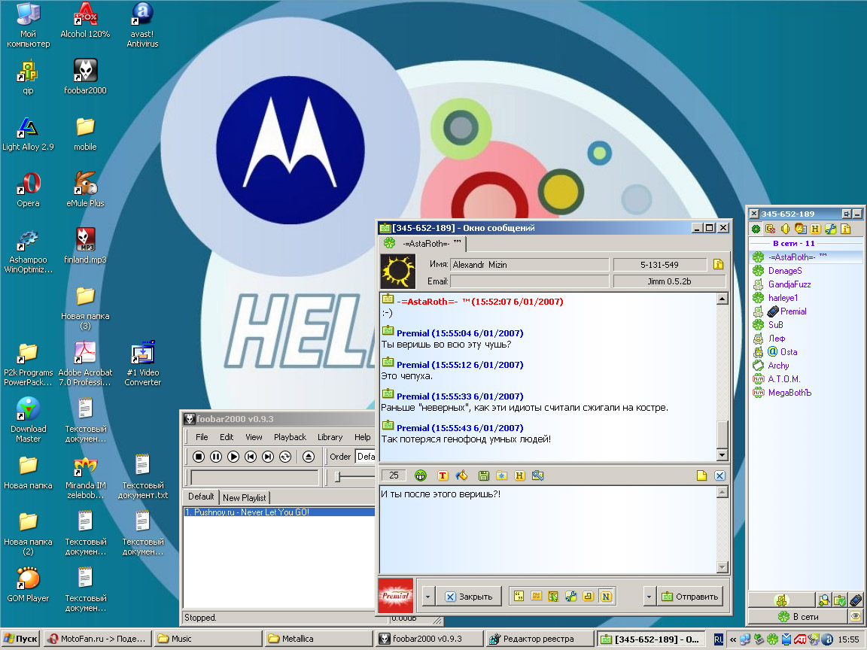Stop playback in foobar2000

[199, 457]
